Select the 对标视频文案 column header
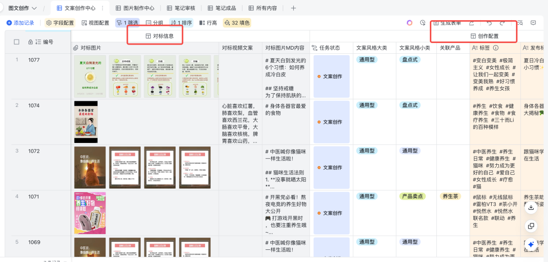Image resolution: width=548 pixels, height=262 pixels. click(241, 48)
